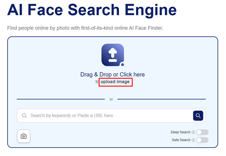Click the upload arrow icon

112,55
